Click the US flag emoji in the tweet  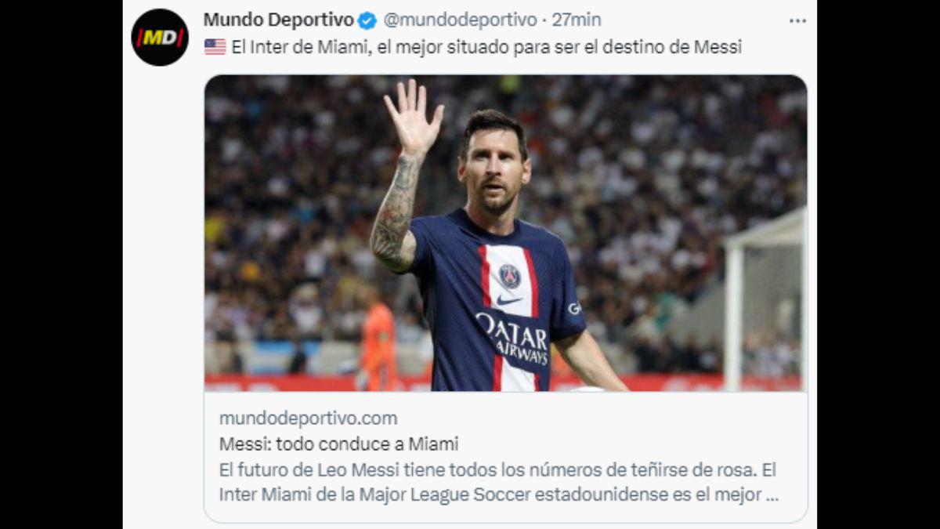pyautogui.click(x=215, y=47)
